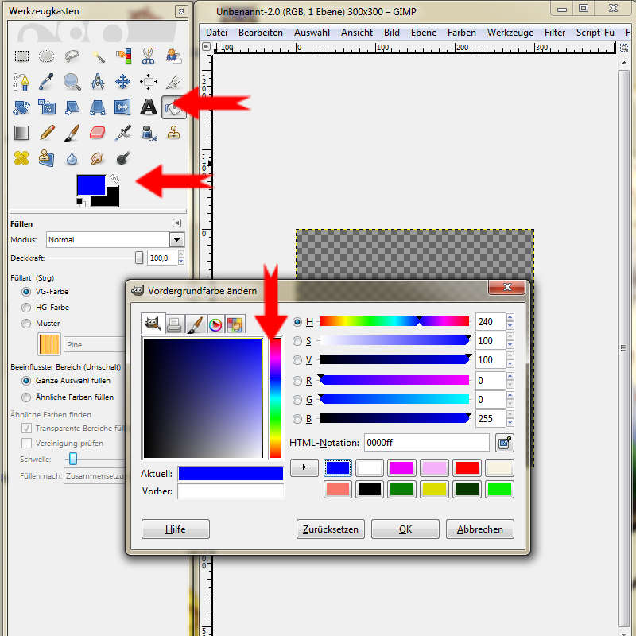Select the Blur/Sharpen droplet tool
The height and width of the screenshot is (636, 636).
click(72, 158)
